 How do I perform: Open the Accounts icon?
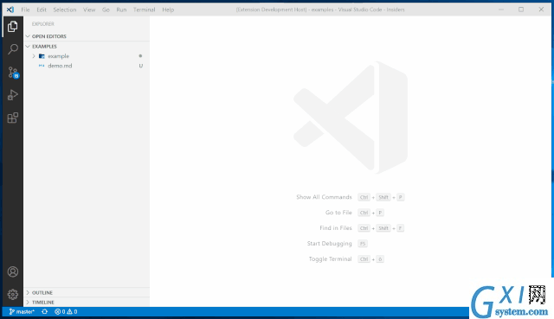pyautogui.click(x=13, y=271)
